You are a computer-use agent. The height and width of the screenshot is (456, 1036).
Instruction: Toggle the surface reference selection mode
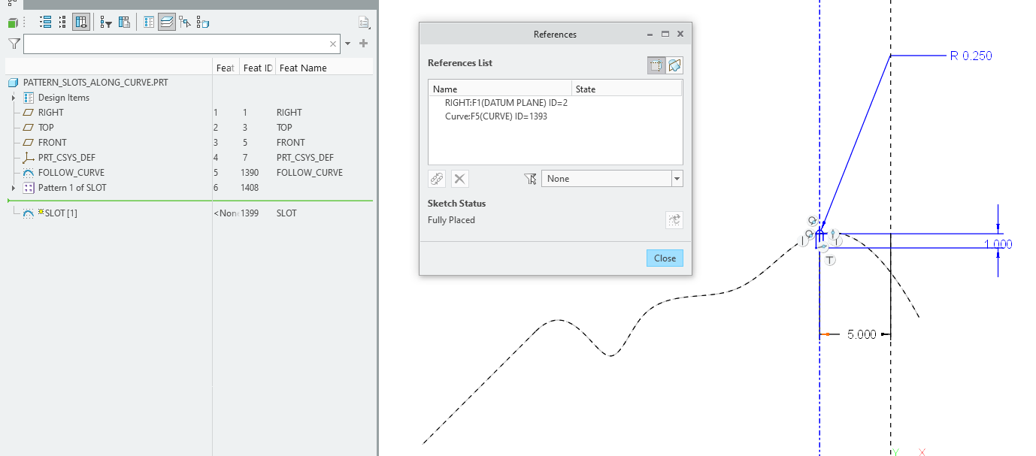pos(674,65)
